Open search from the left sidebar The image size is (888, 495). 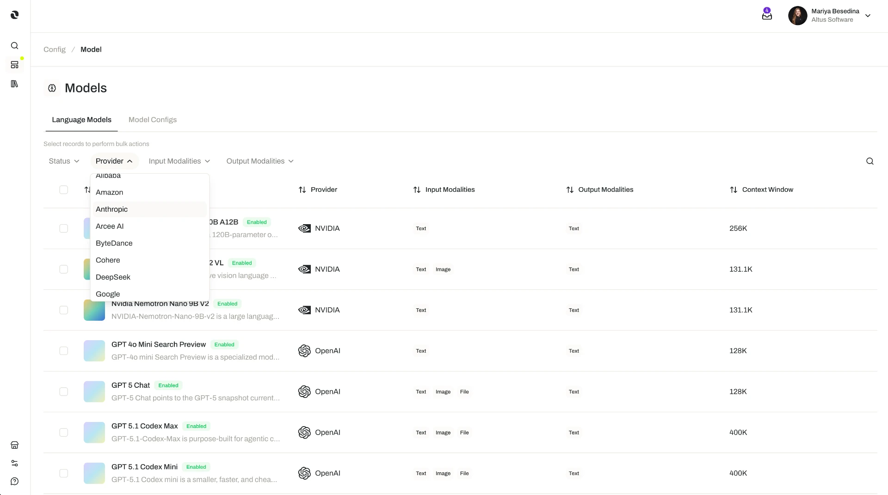[x=15, y=46]
